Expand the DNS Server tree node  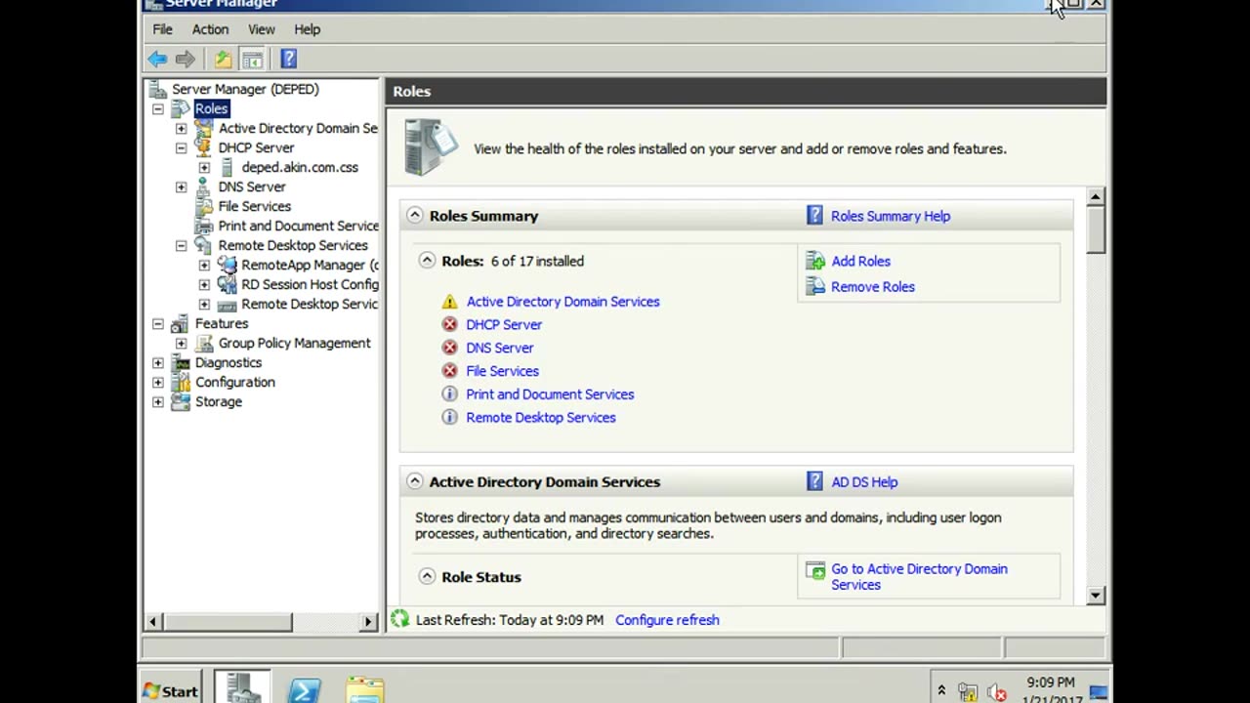(x=181, y=186)
